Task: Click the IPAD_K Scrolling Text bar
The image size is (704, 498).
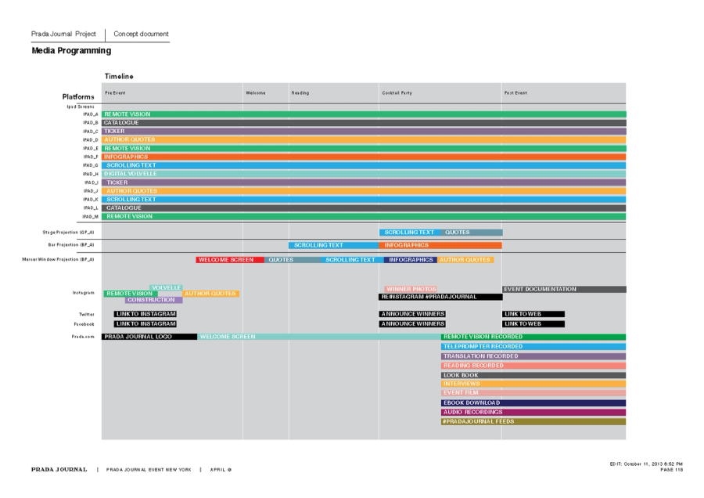Action: click(x=364, y=200)
